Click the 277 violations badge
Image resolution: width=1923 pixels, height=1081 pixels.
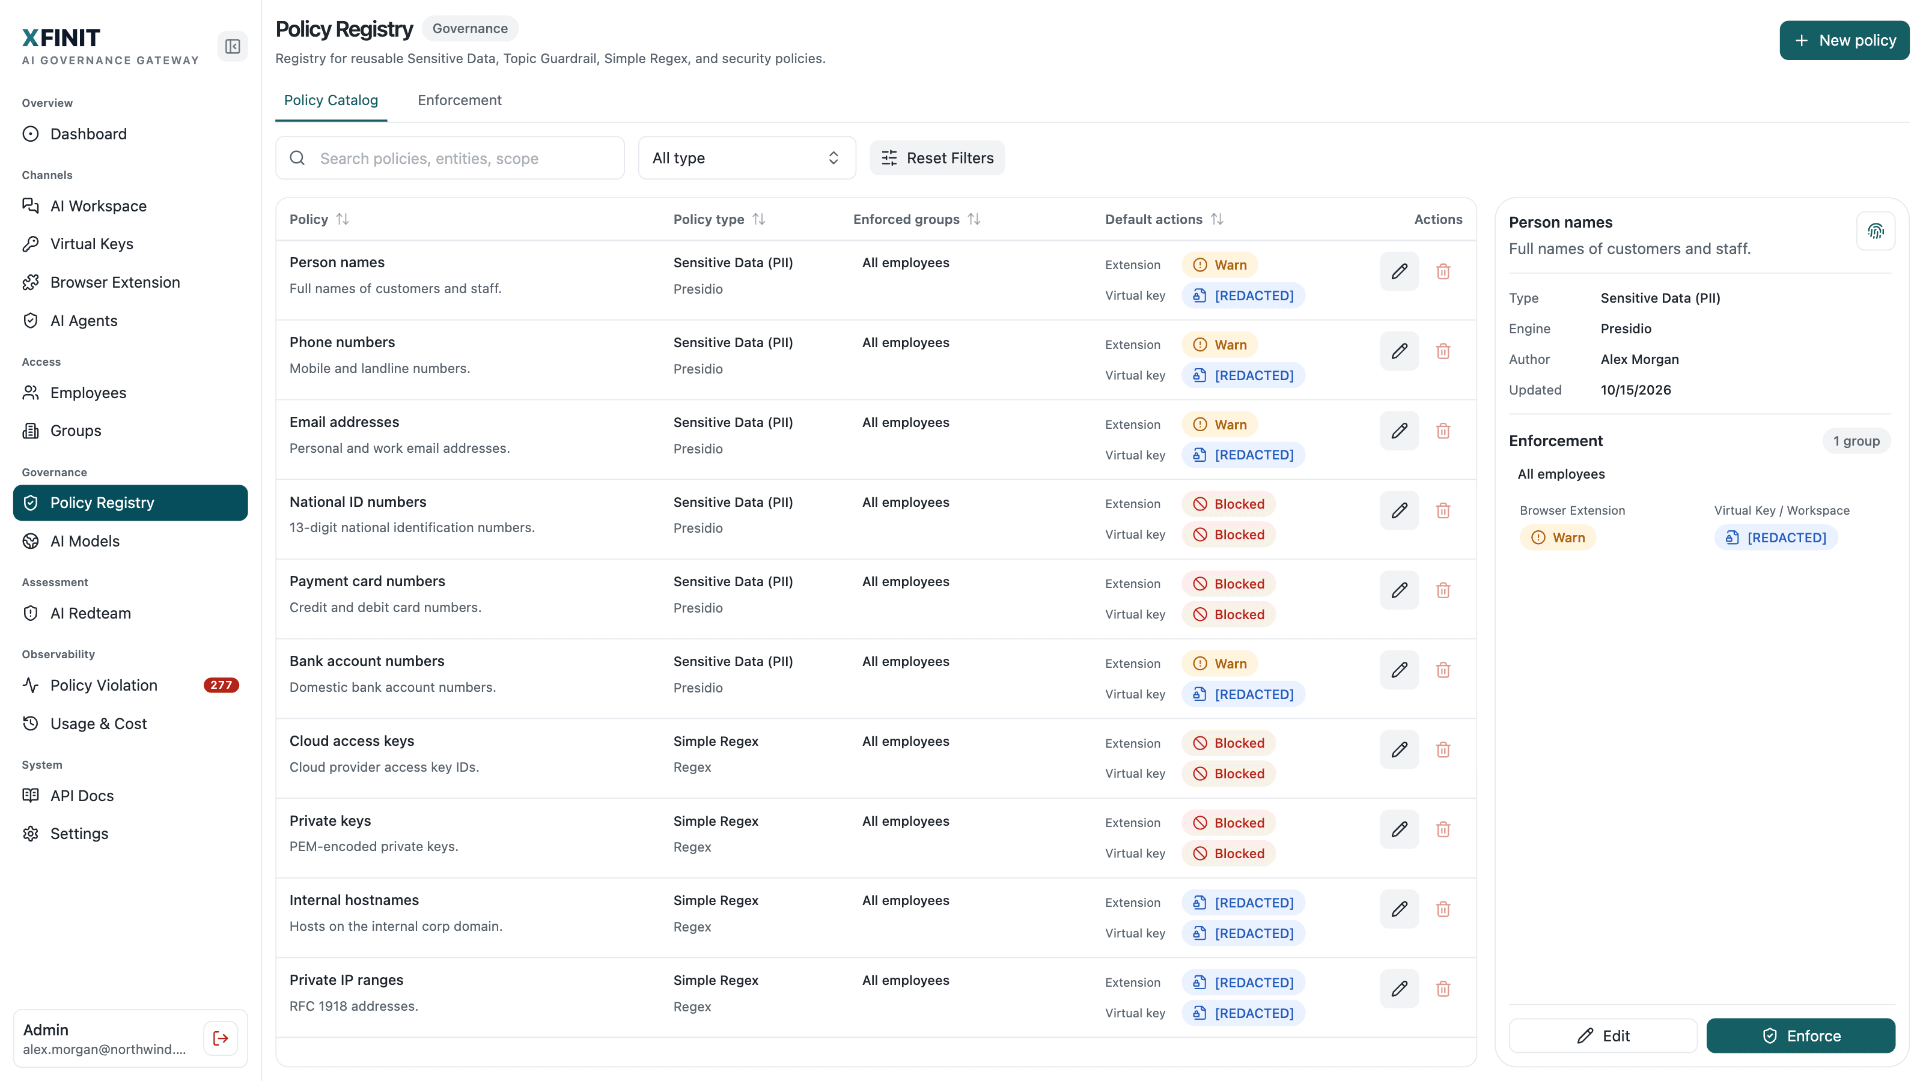221,686
